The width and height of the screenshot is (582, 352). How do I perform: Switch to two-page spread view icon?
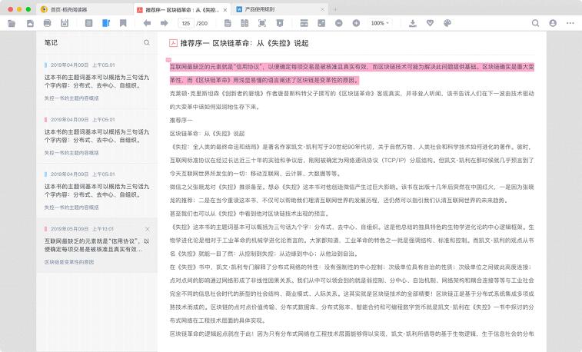244,23
